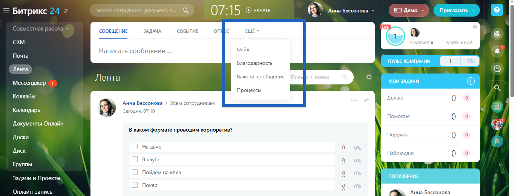Select Лента in the sidebar
Viewport: 515px width, 196px height.
tap(20, 69)
